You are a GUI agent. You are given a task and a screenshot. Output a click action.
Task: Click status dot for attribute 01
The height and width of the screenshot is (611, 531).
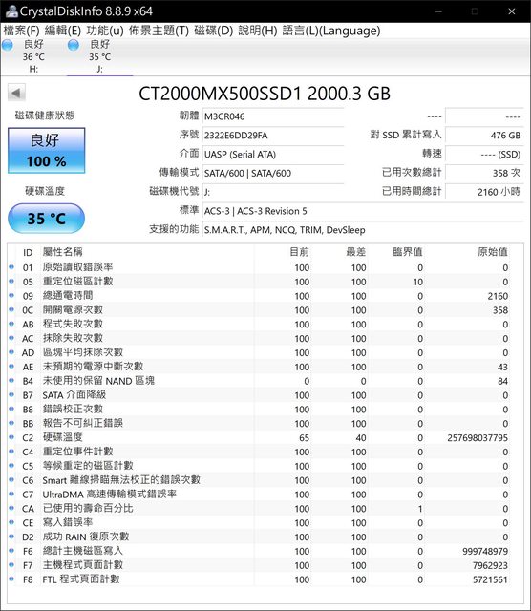pyautogui.click(x=11, y=267)
